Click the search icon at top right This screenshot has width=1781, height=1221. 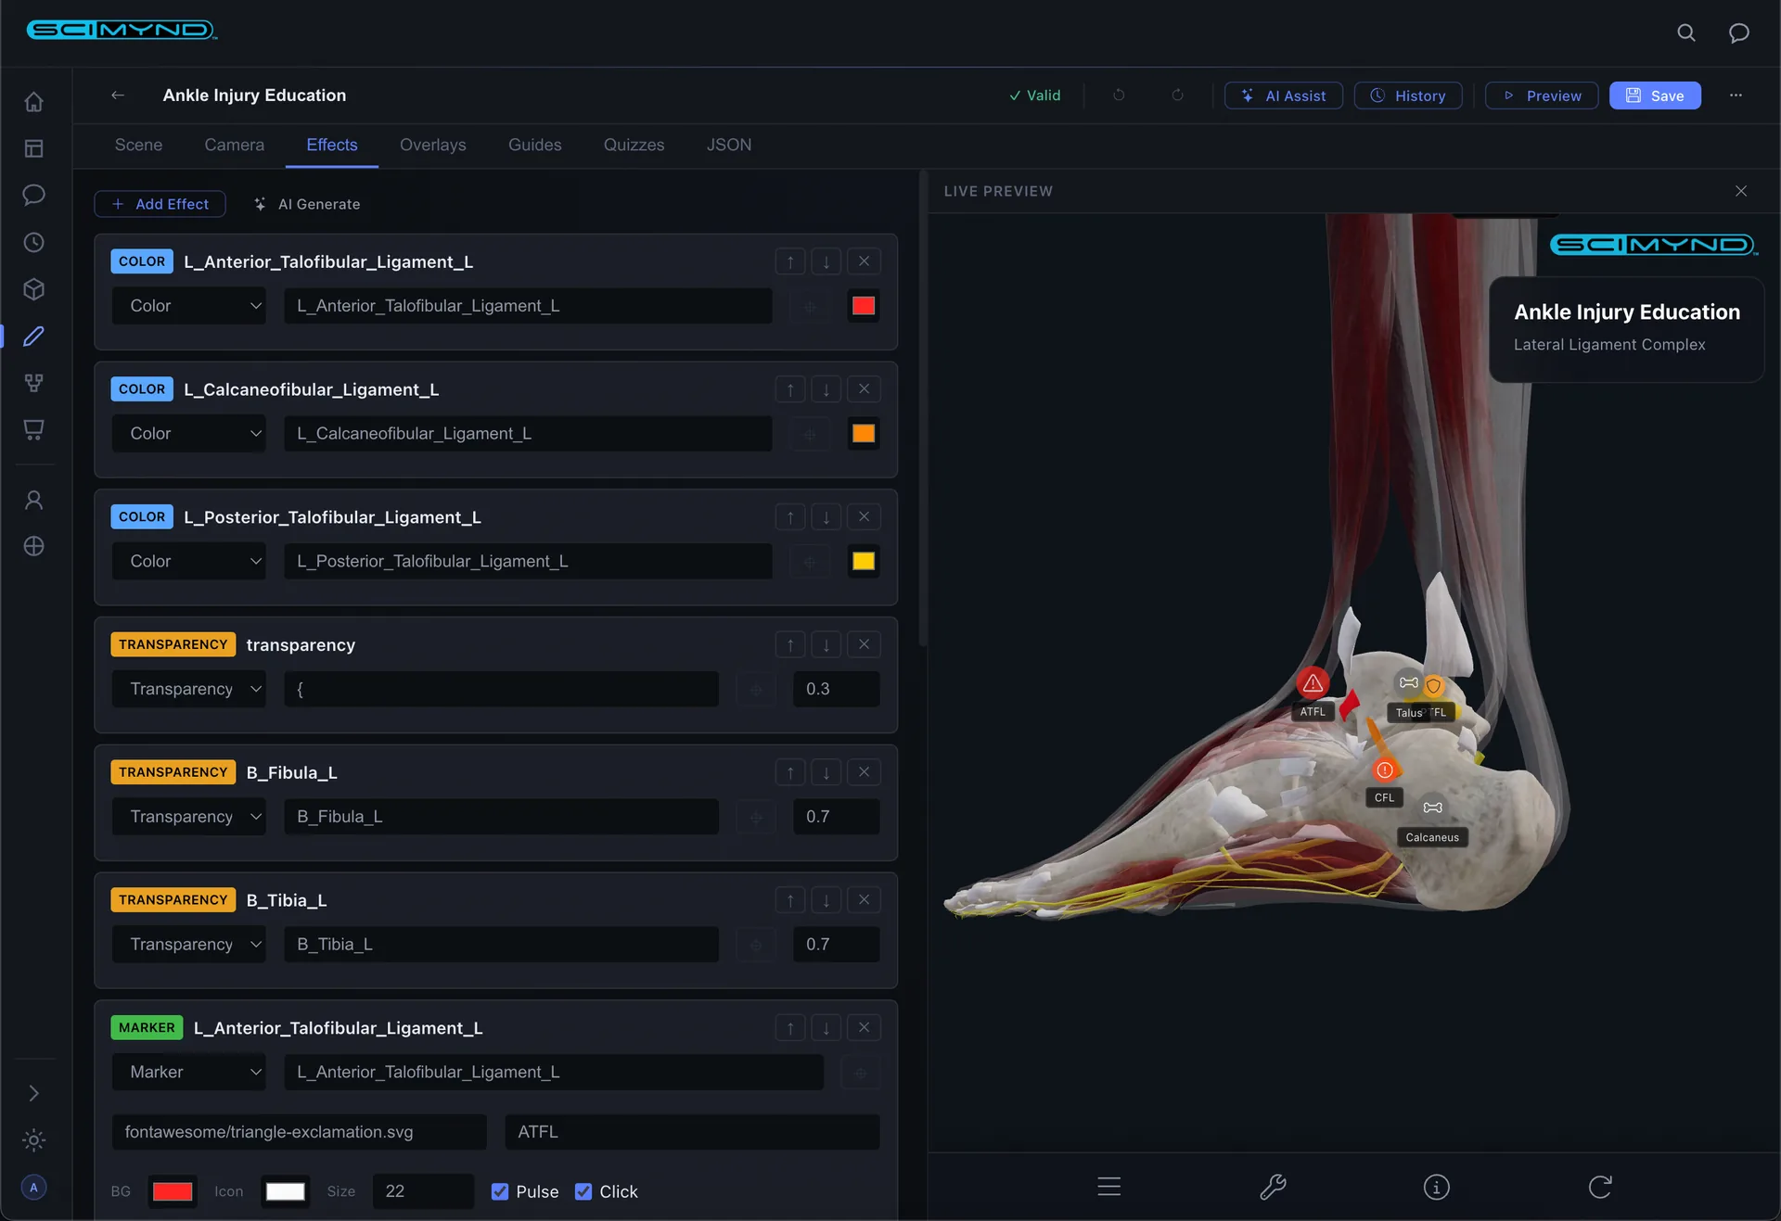[1685, 33]
